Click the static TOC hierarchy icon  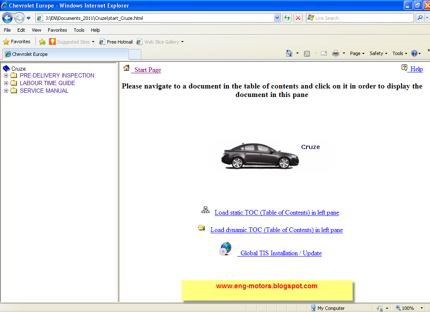[x=205, y=210]
